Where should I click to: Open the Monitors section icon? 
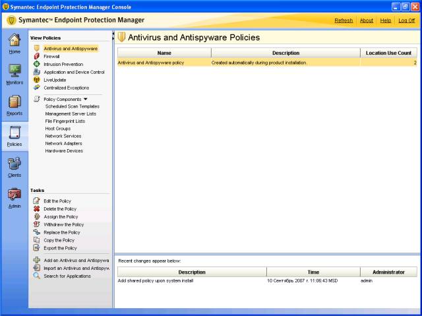15,71
